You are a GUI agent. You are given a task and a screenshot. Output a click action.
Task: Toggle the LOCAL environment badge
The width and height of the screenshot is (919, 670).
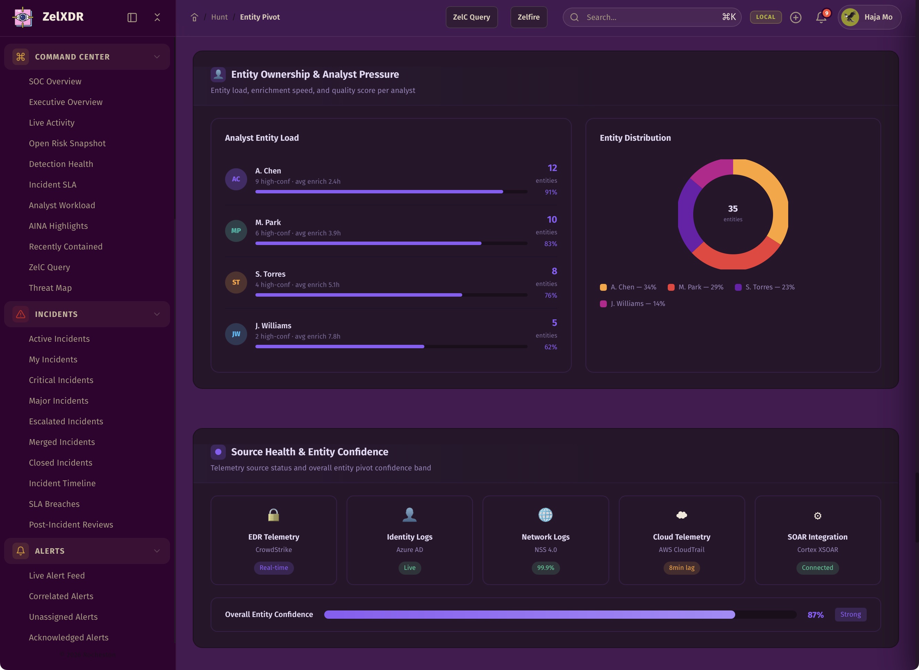tap(765, 17)
